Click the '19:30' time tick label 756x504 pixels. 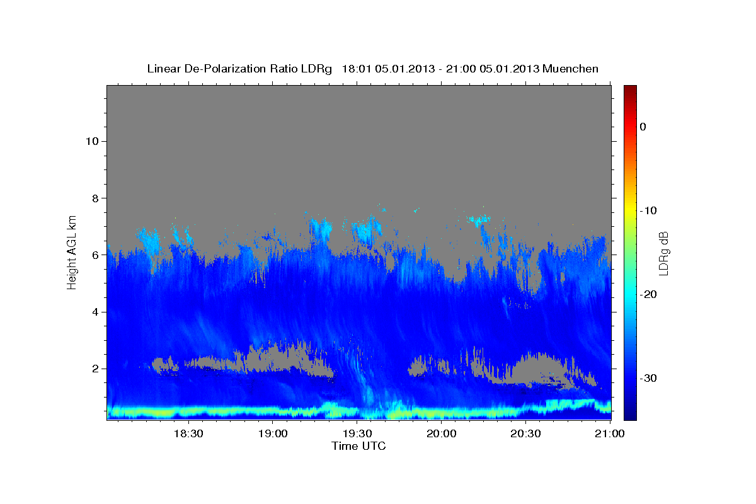[357, 433]
